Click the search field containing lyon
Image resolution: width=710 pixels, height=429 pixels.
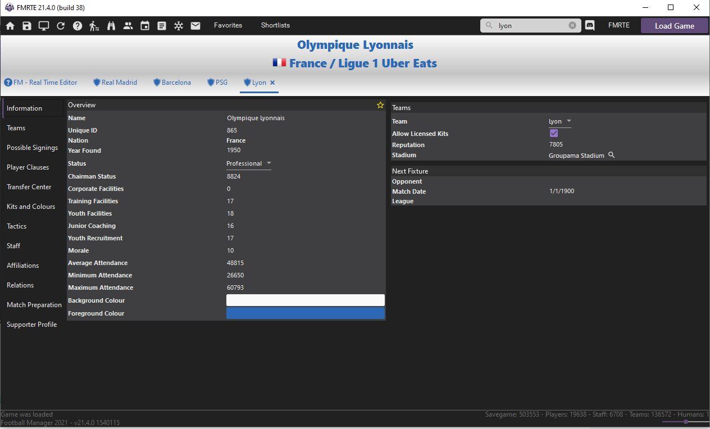530,25
